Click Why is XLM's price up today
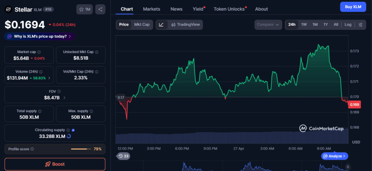 (40, 37)
